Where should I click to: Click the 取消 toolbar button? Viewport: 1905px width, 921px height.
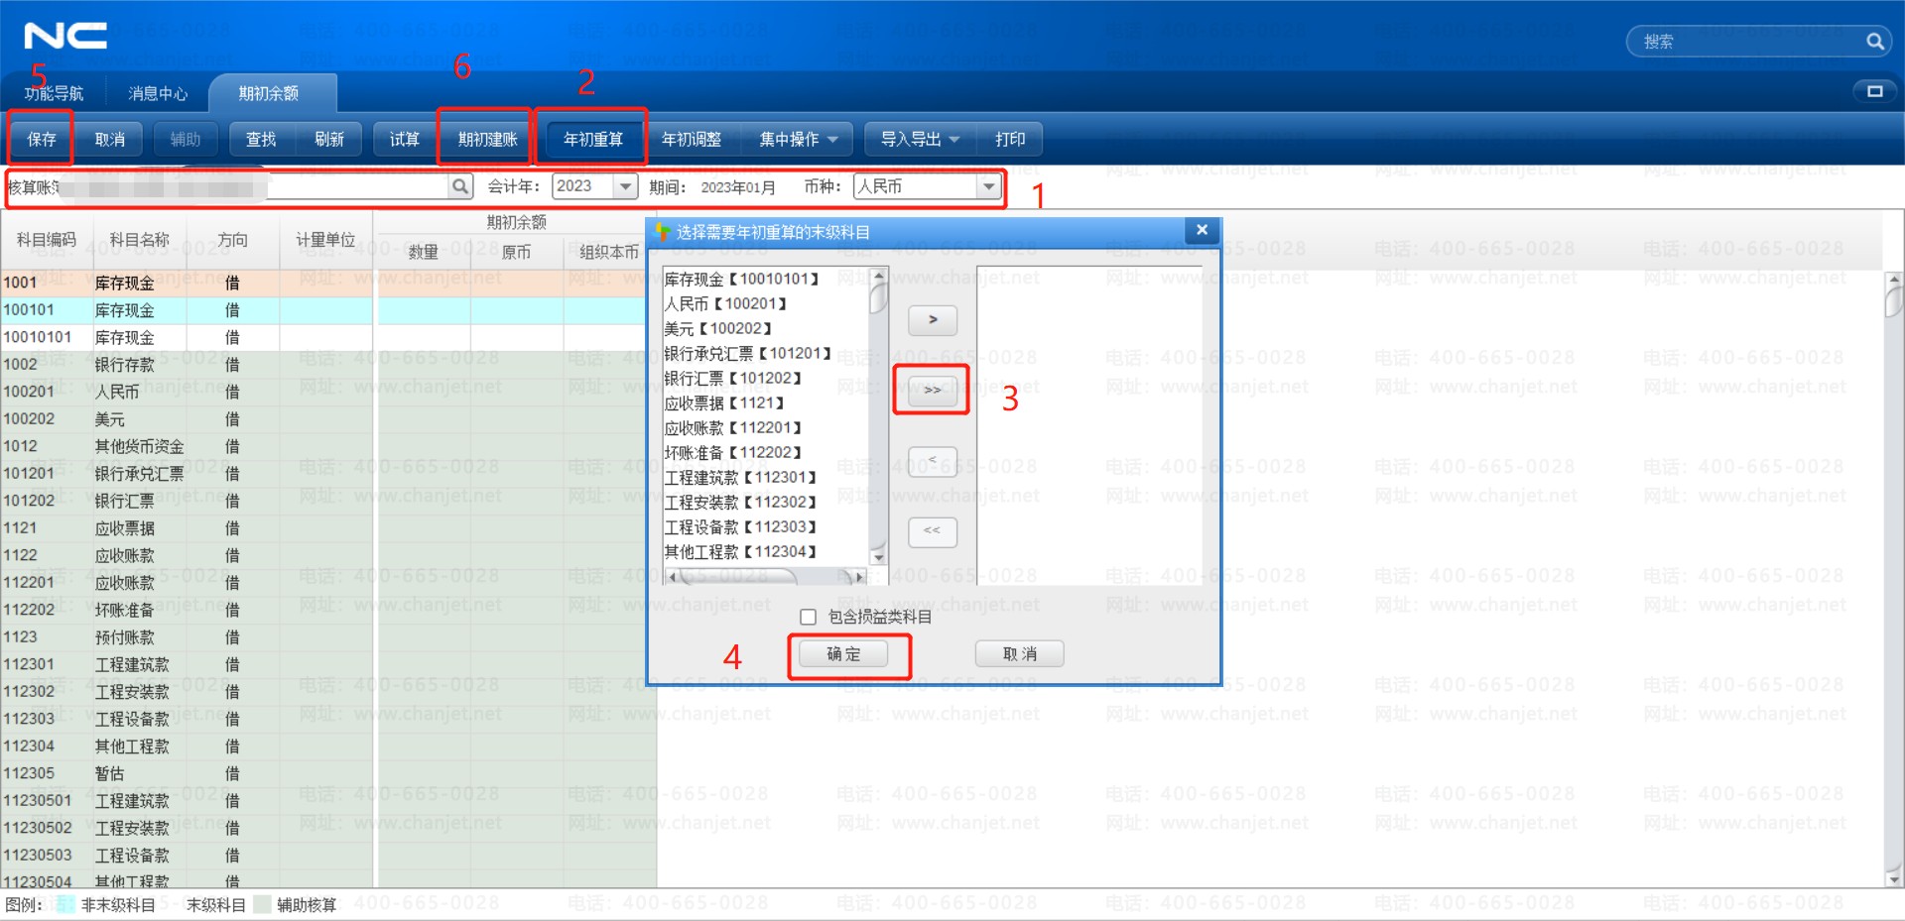click(110, 140)
